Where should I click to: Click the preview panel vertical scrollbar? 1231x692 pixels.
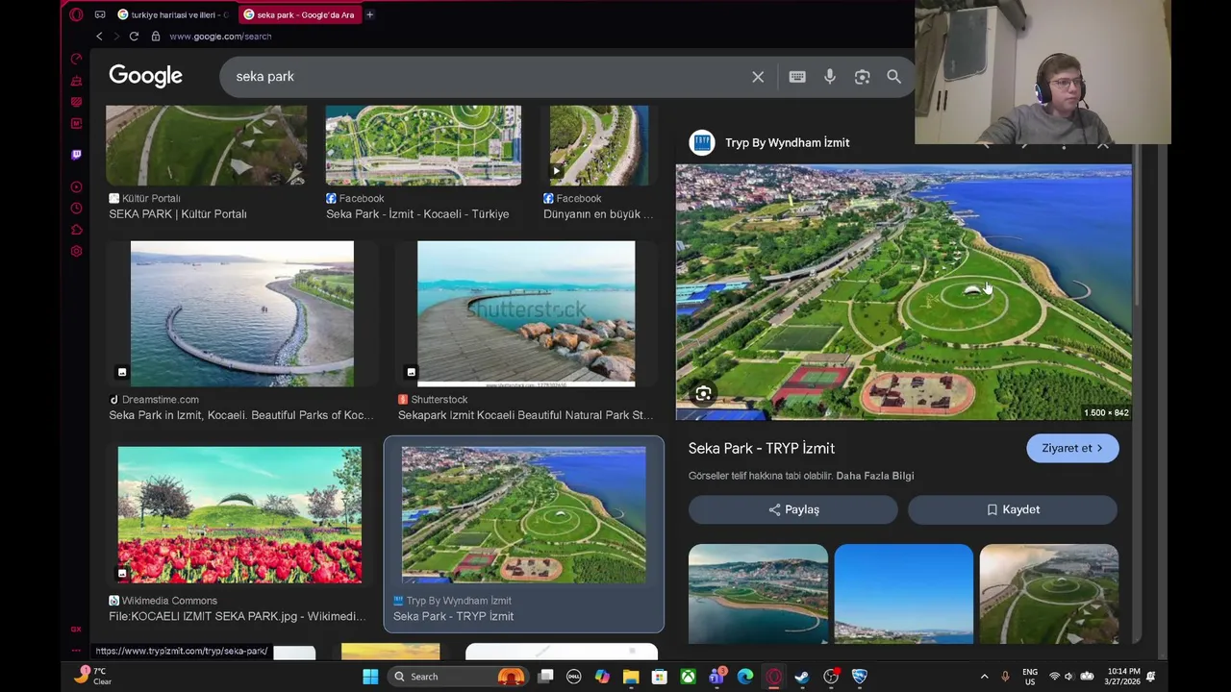click(x=1136, y=226)
